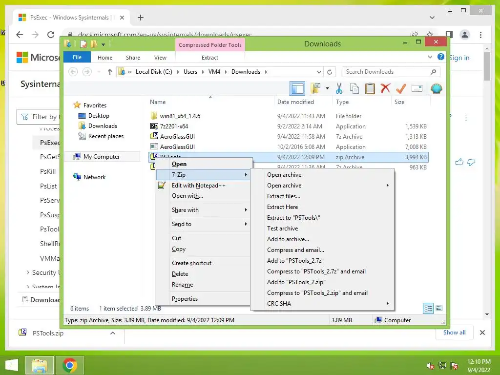
Task: Click the red X Delete toolbar icon
Action: (385, 88)
